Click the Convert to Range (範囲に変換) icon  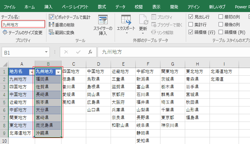[x=51, y=32]
